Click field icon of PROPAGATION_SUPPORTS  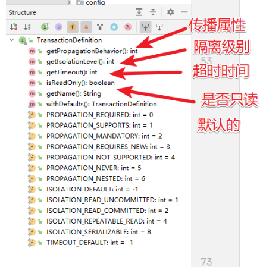pos(32,125)
